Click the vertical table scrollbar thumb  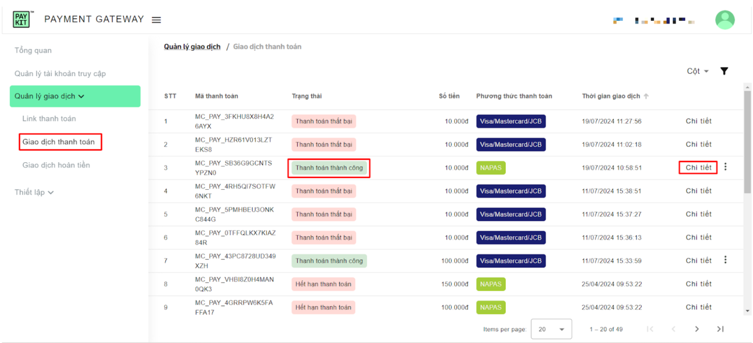click(x=747, y=142)
